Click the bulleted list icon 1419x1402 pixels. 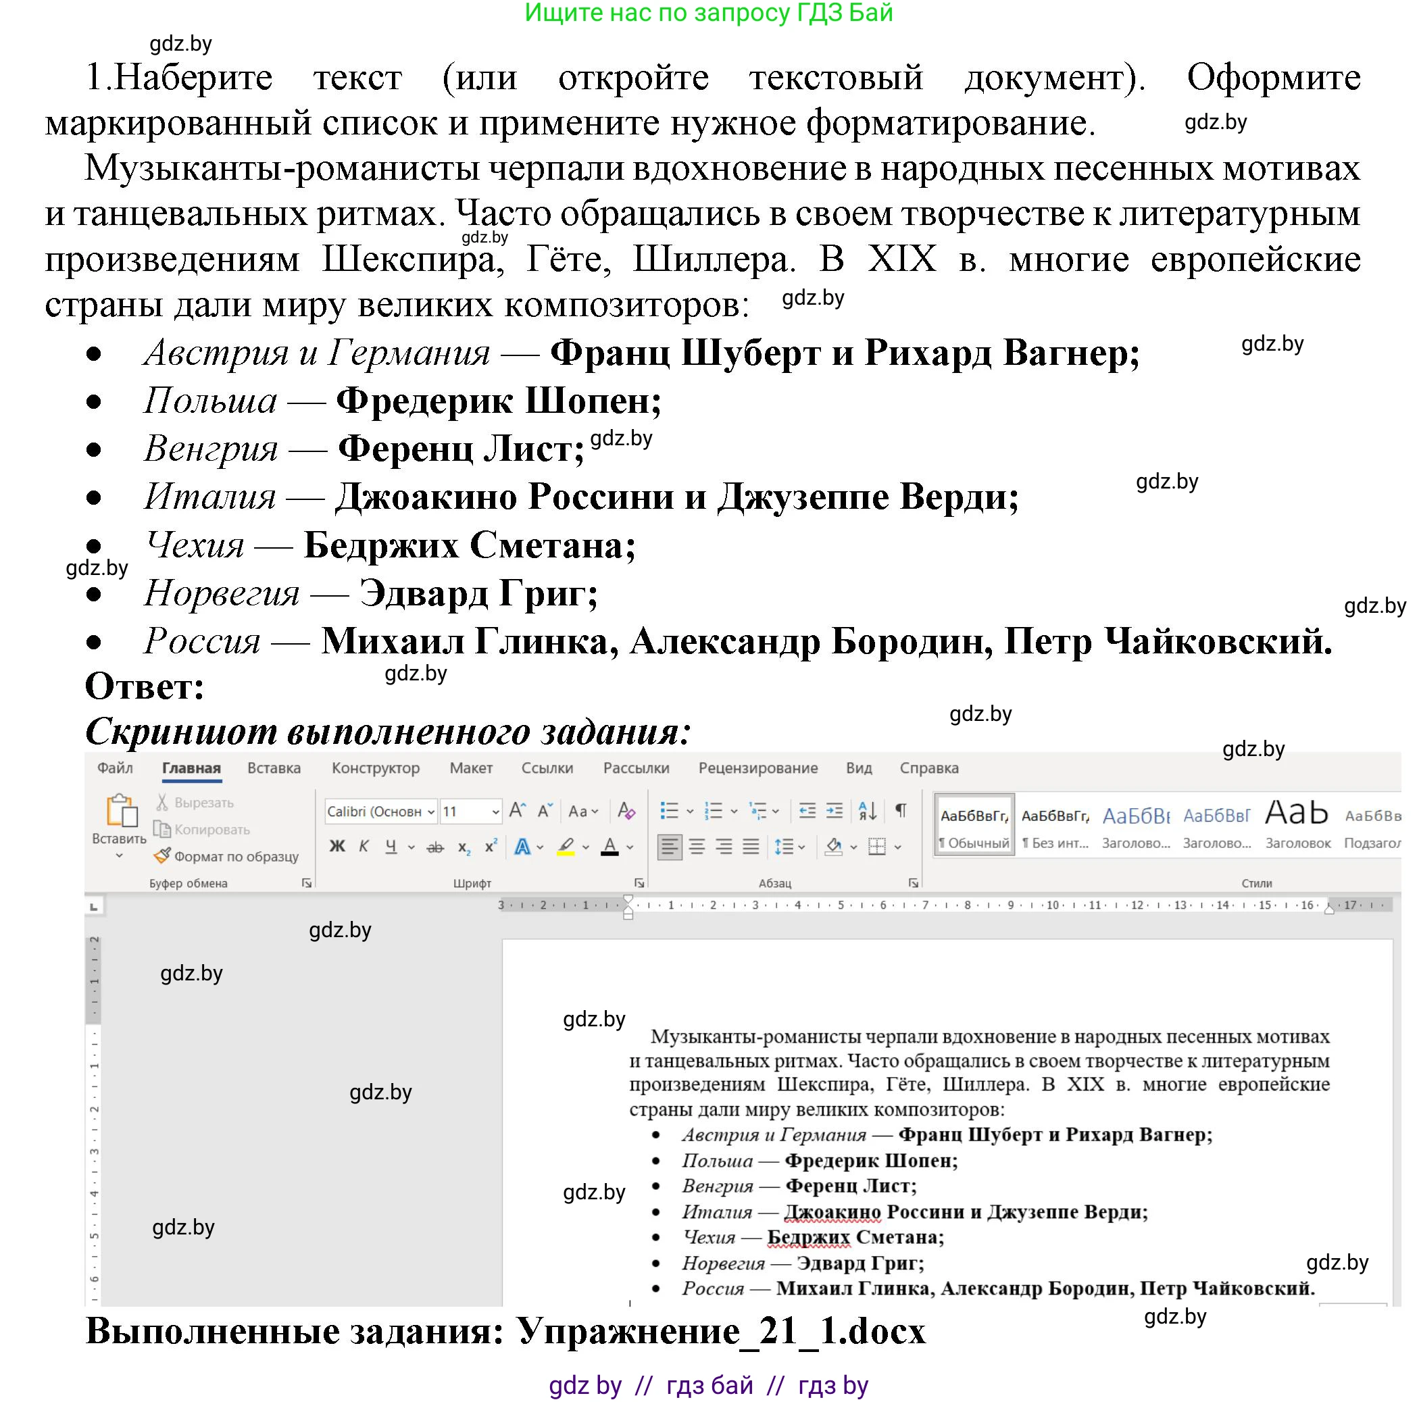tap(669, 811)
